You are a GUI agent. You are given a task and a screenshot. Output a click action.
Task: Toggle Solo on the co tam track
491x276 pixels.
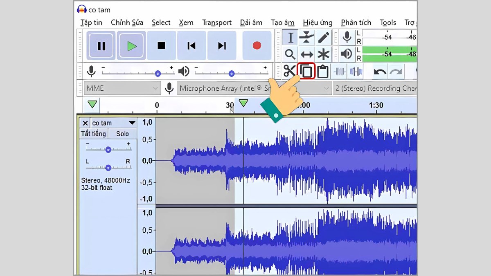(x=122, y=134)
